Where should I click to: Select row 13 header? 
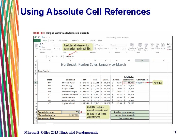point(36,103)
